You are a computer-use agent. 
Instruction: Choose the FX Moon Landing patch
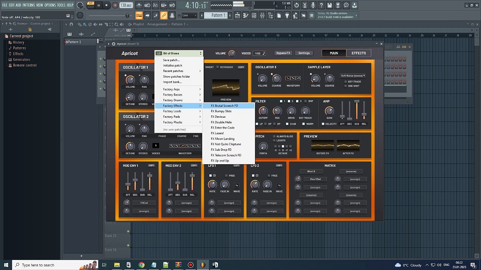pos(228,139)
